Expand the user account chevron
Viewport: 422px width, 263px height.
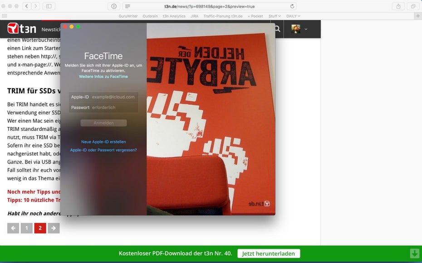pos(306,29)
